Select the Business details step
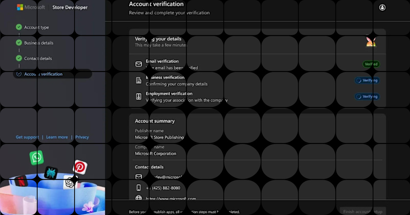Screen dimensions: 410x215 [x=39, y=43]
